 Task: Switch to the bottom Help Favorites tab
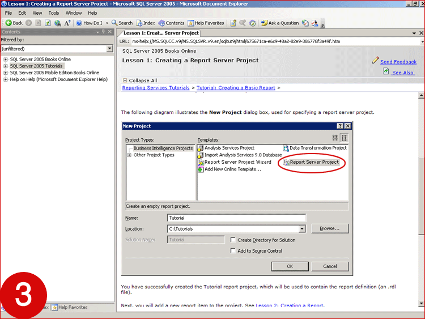(70, 307)
